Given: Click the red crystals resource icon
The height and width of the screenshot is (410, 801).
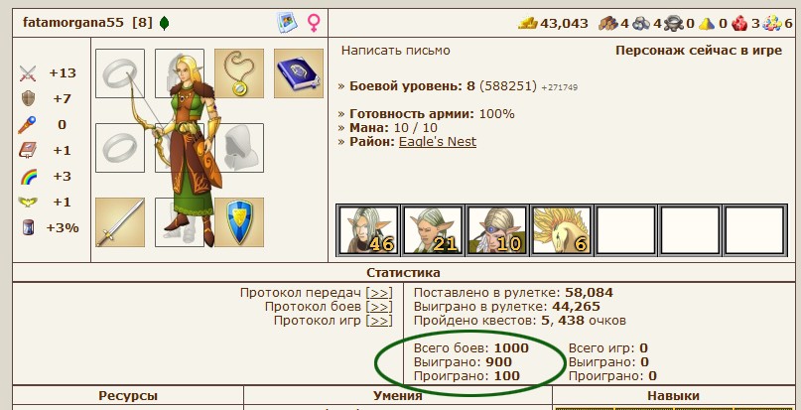Looking at the screenshot, I should pos(739,24).
